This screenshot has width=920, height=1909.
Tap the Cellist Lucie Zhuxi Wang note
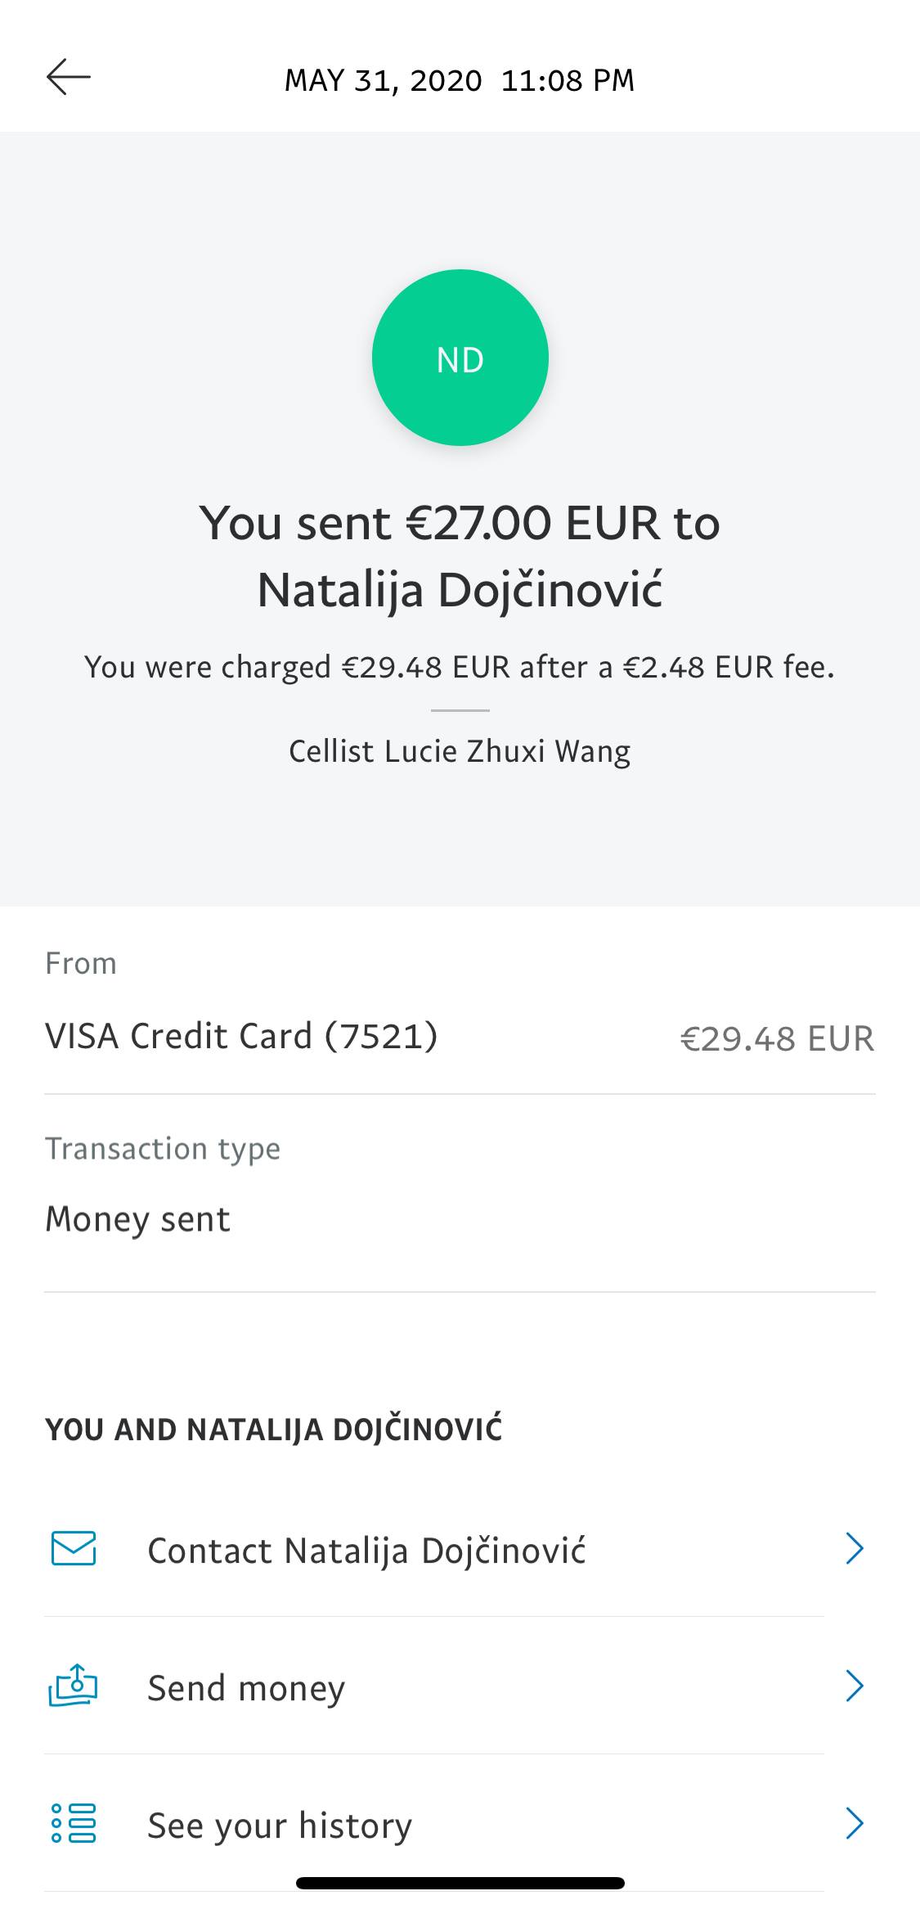[460, 751]
